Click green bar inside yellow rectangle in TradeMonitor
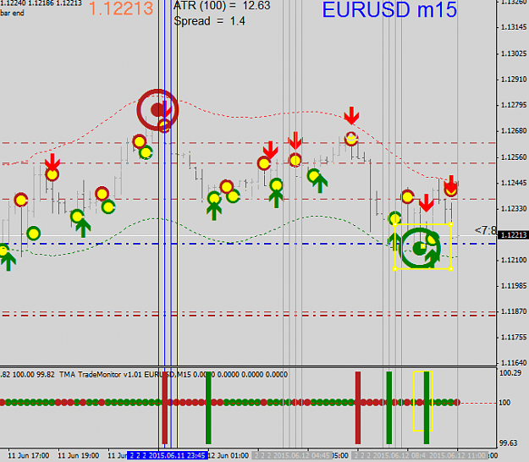 (427, 408)
